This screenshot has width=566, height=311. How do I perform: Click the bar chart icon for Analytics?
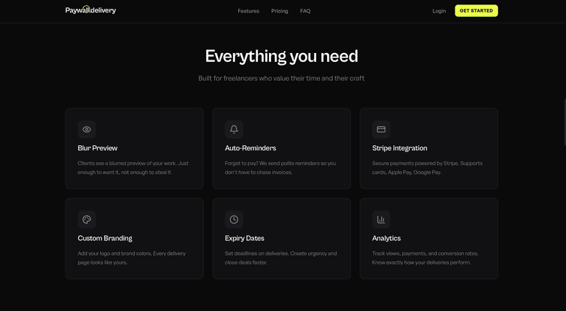point(381,220)
